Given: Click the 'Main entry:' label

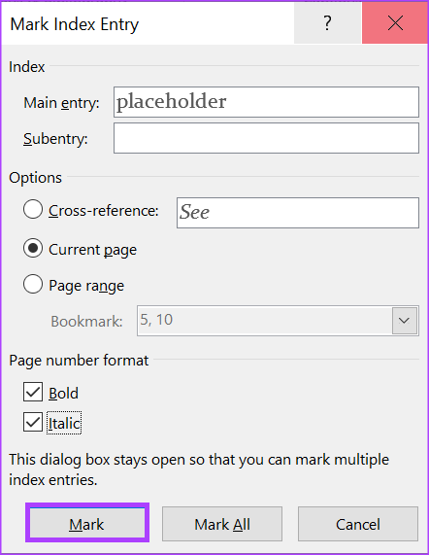Looking at the screenshot, I should (61, 103).
